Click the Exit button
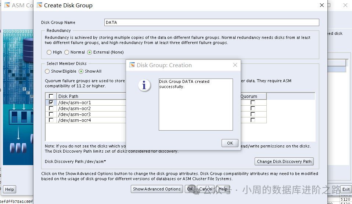 tap(346, 189)
